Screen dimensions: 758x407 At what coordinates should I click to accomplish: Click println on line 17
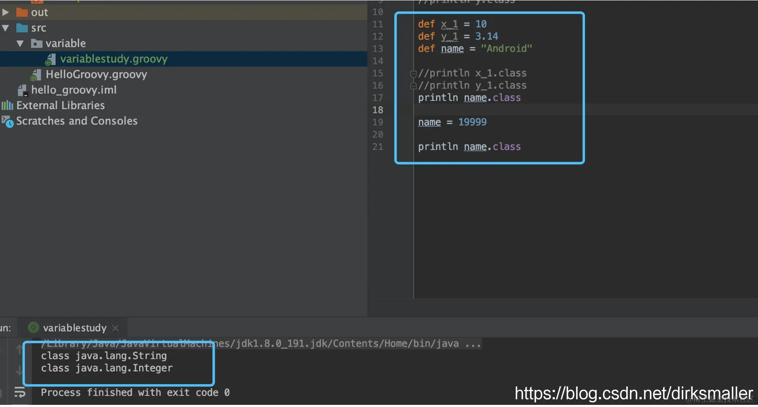(438, 98)
